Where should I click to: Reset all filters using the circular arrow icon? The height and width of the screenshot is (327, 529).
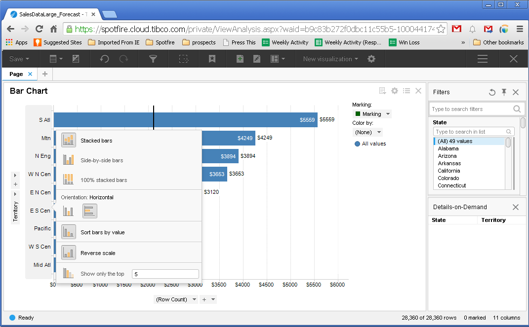[x=492, y=92]
